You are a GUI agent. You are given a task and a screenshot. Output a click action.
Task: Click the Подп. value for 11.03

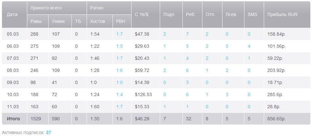(164, 107)
